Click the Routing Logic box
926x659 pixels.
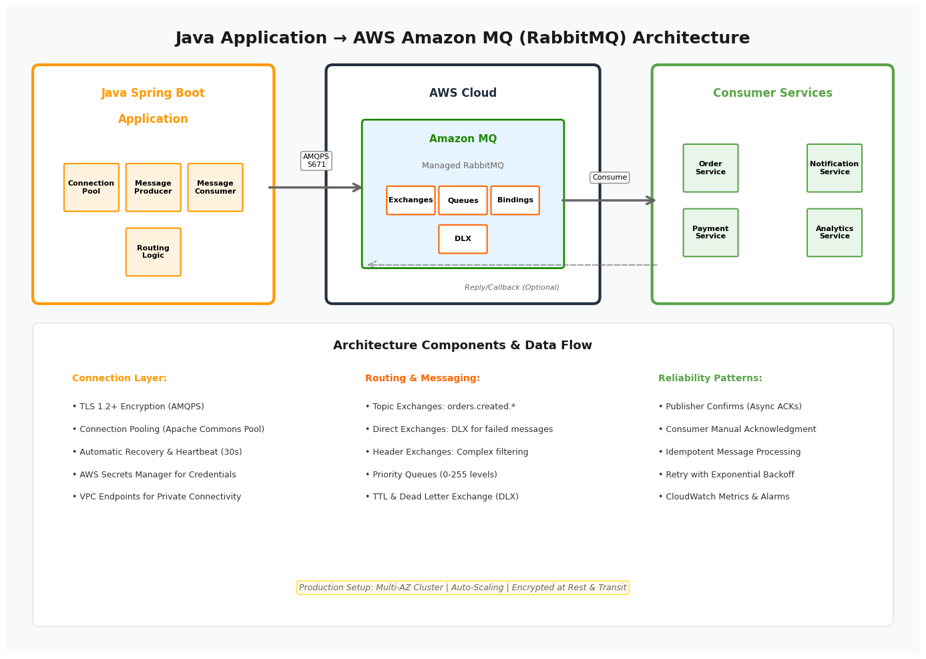(x=154, y=252)
